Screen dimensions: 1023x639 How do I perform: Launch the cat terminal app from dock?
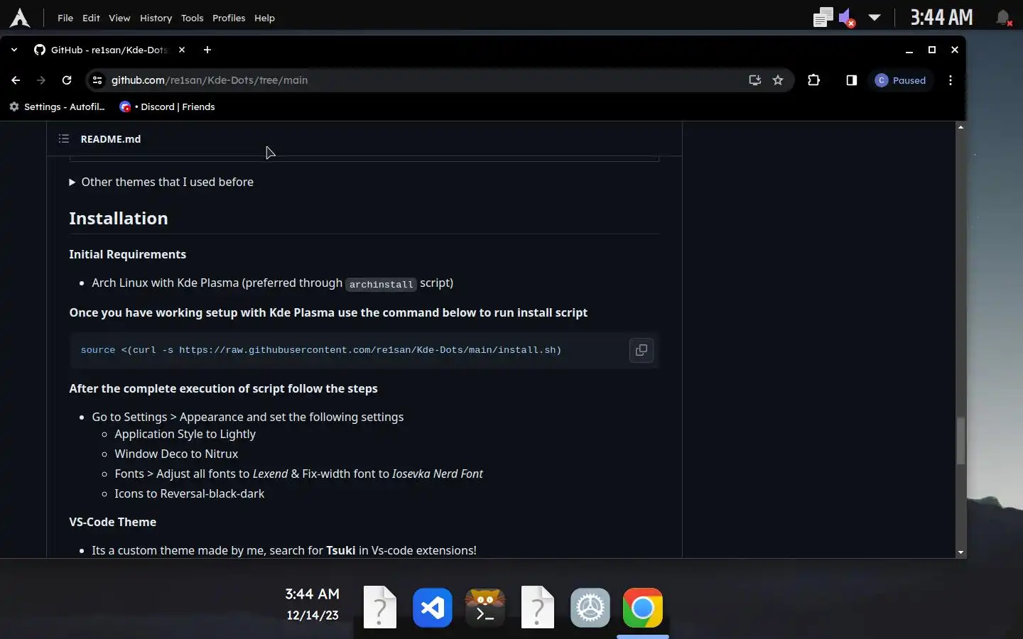point(485,608)
